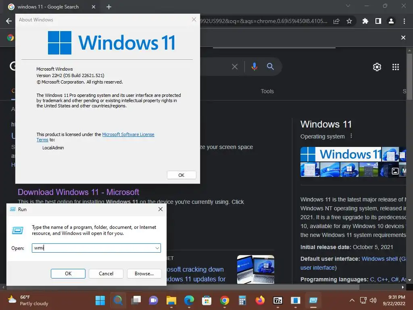Open the Windows 11 logo image thumbnail
This screenshot has width=413, height=310.
pyautogui.click(x=341, y=154)
